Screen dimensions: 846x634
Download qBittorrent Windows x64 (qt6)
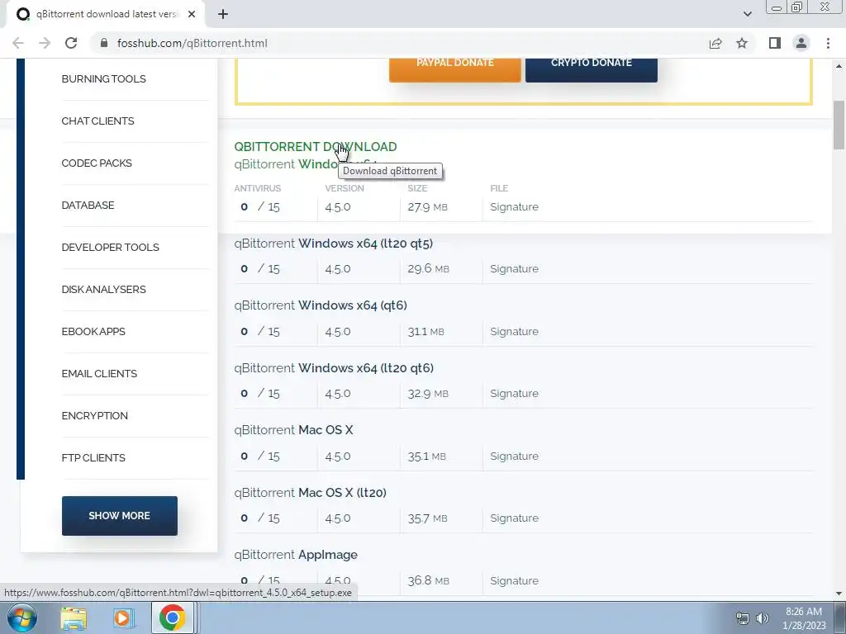click(x=321, y=305)
